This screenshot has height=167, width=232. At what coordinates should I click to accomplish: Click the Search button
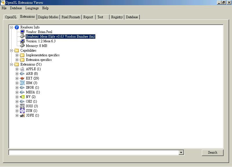click(x=213, y=153)
